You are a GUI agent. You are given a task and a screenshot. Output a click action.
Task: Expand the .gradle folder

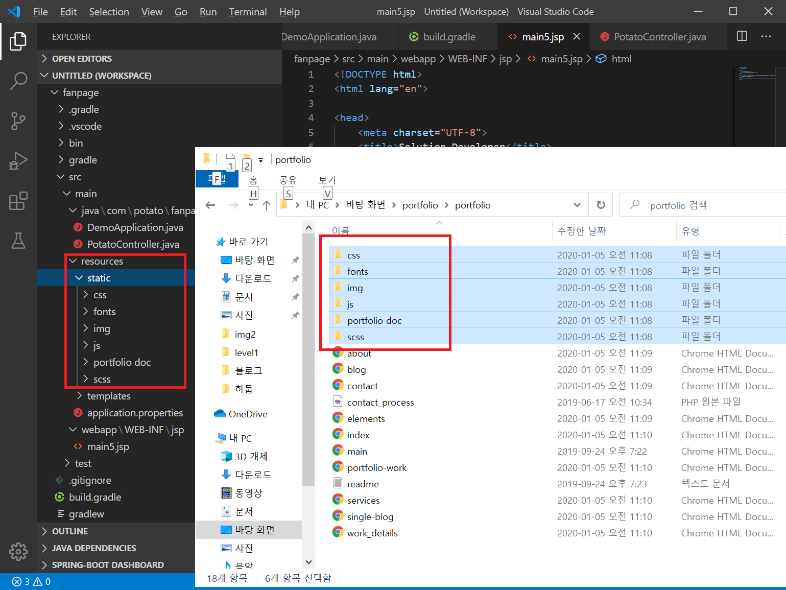61,109
